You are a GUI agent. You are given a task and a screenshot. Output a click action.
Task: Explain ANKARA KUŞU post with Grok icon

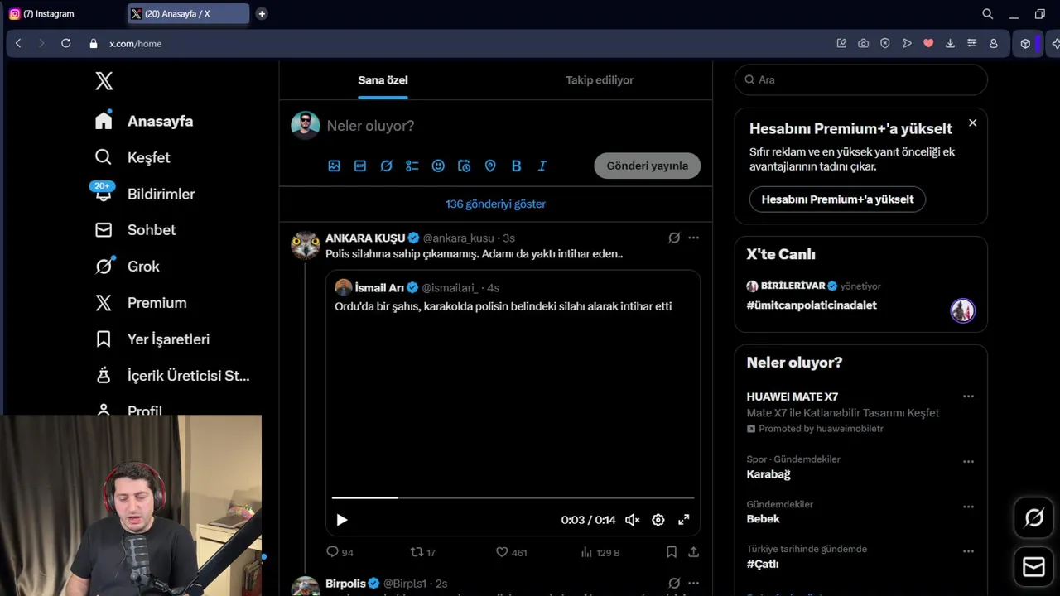tap(674, 238)
